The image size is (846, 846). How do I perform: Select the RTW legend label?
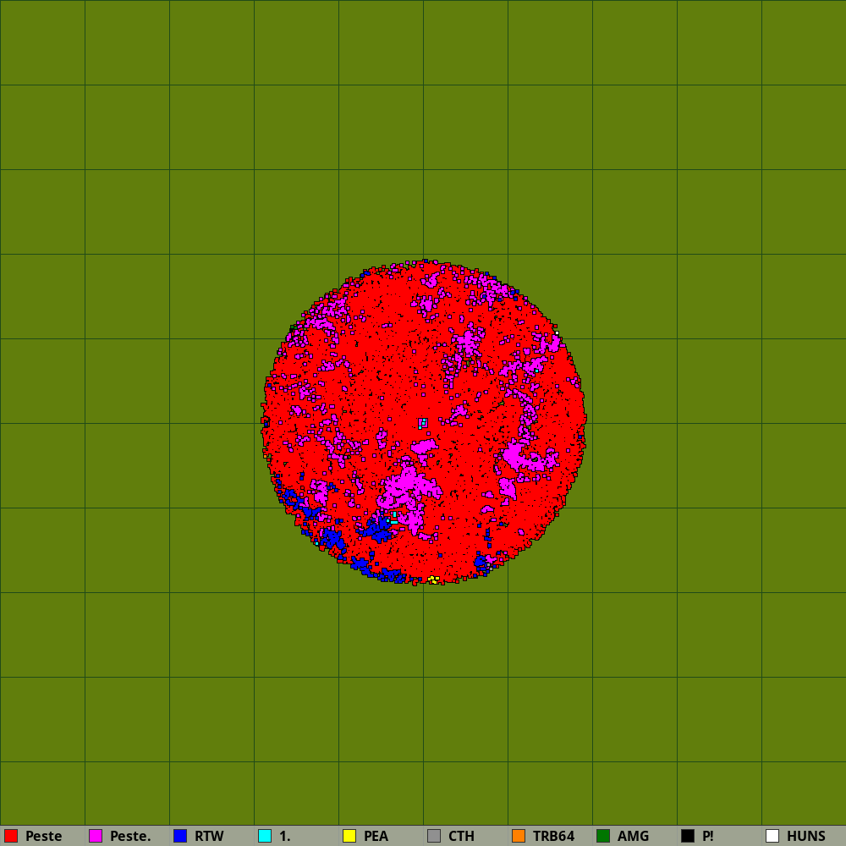(x=209, y=836)
